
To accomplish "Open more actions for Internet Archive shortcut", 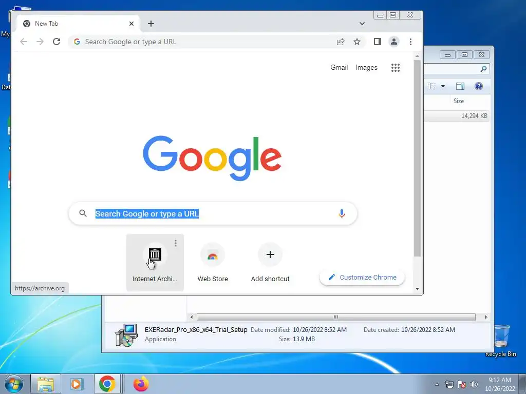I will pos(176,243).
